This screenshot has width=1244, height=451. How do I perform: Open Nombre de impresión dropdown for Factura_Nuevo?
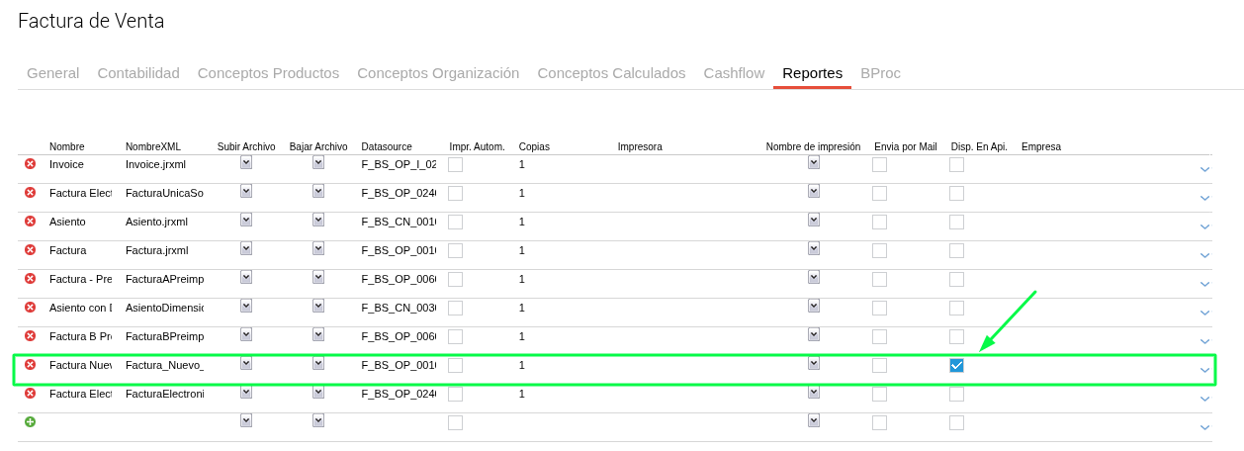click(814, 363)
